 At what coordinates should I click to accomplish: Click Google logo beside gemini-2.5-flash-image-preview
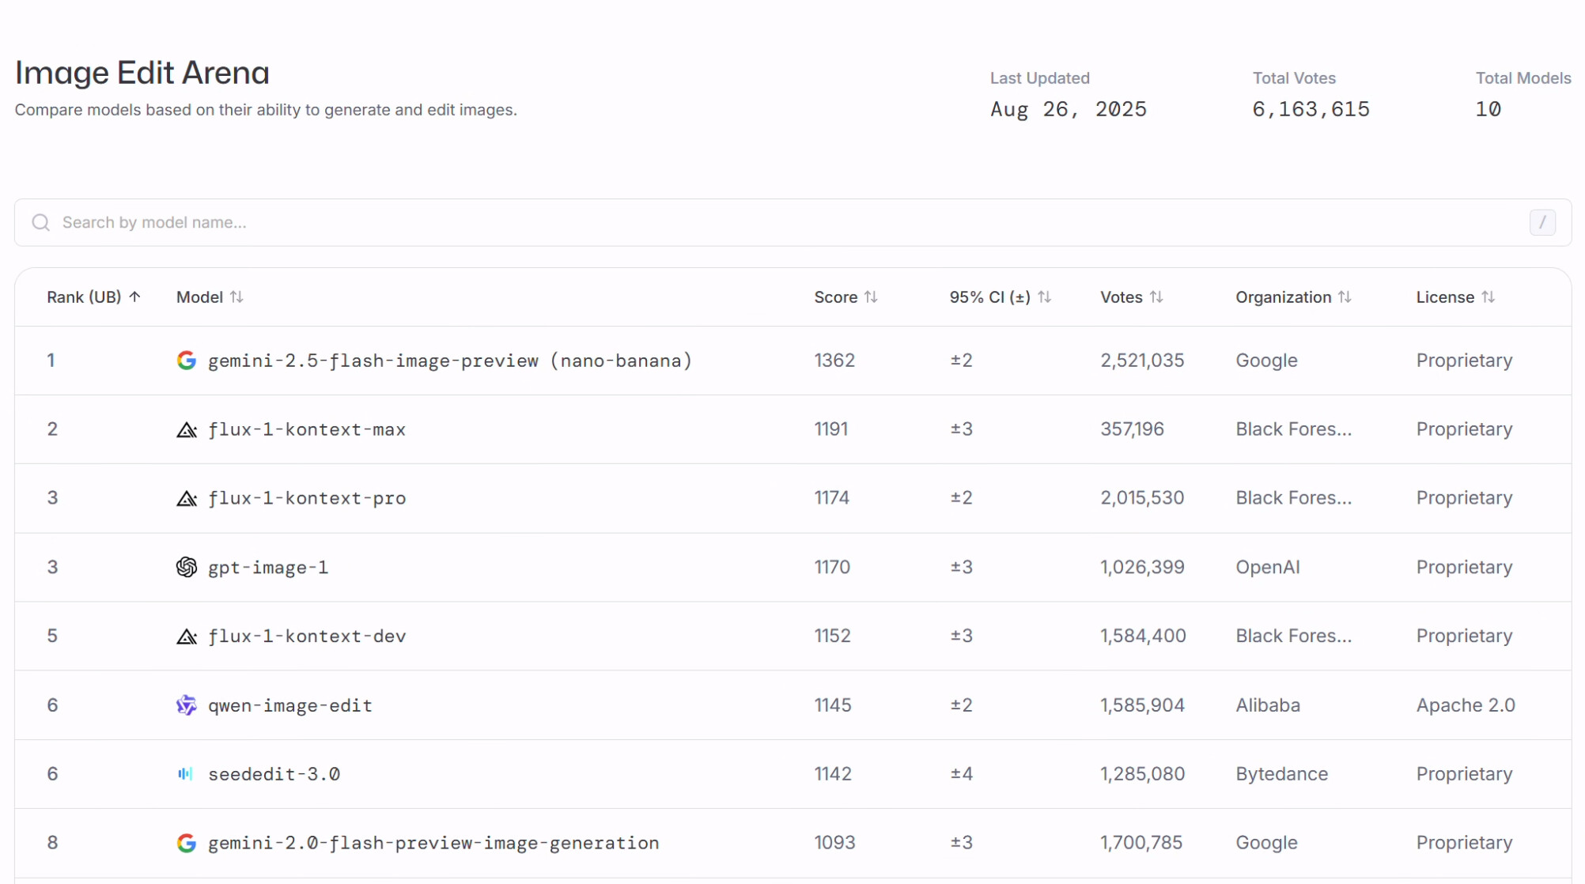(187, 361)
